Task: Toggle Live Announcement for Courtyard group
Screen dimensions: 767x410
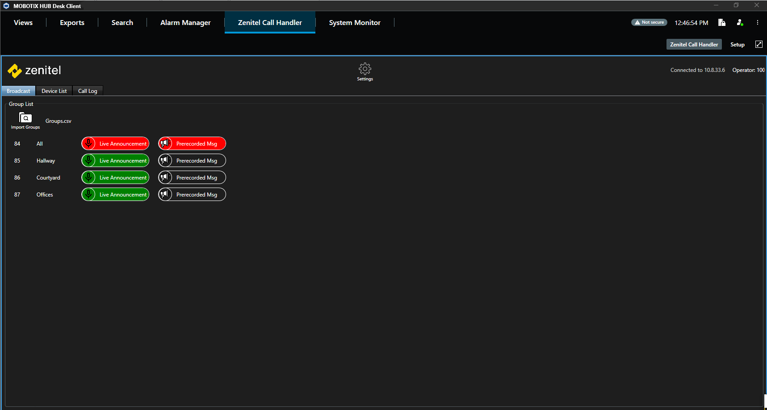Action: pos(123,178)
